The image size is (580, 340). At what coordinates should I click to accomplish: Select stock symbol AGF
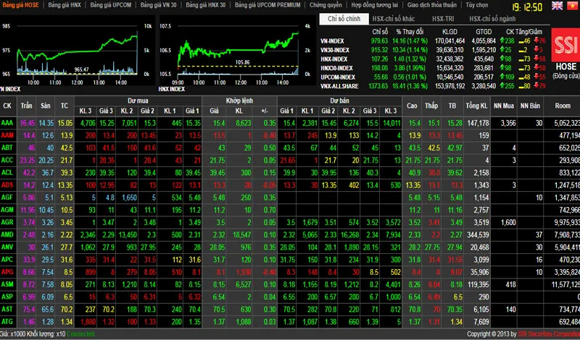(7, 197)
